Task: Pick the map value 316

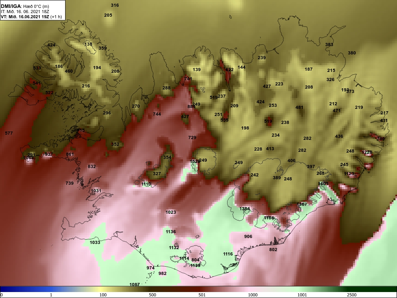Action: 115,5
